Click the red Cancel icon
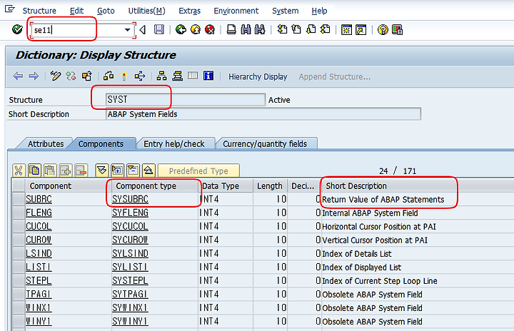Image resolution: width=514 pixels, height=331 pixels. coord(210,30)
